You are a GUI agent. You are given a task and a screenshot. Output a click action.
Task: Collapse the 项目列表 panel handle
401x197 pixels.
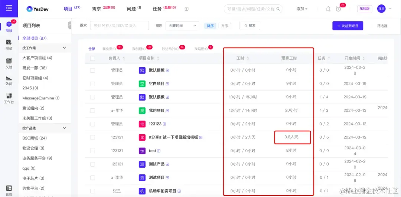69,25
